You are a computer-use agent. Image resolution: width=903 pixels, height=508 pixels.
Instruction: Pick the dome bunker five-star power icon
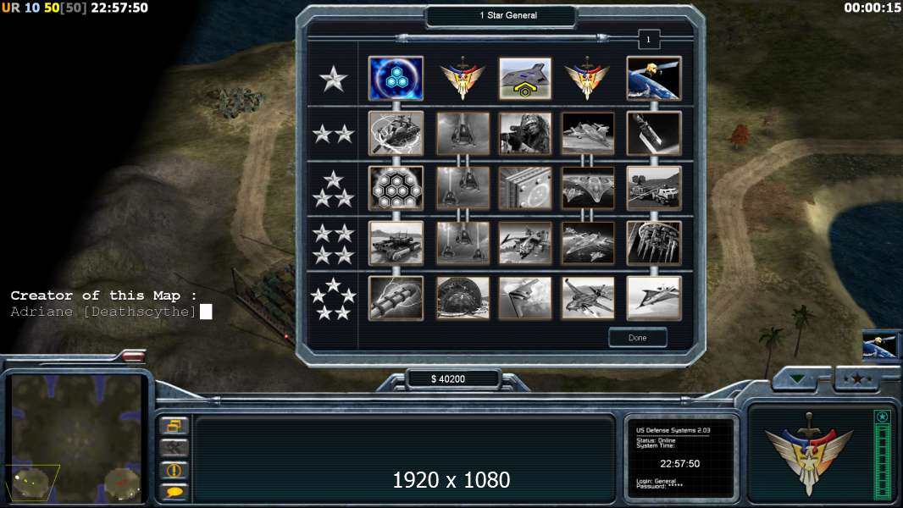tap(463, 298)
